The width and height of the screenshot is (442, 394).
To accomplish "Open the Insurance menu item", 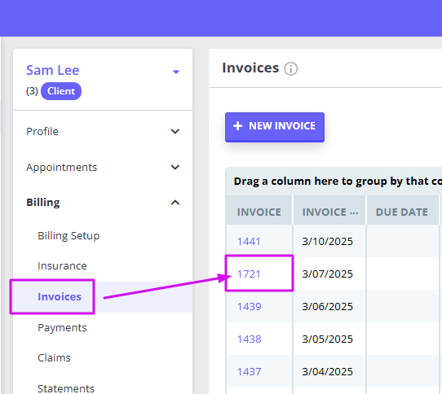I will [62, 266].
